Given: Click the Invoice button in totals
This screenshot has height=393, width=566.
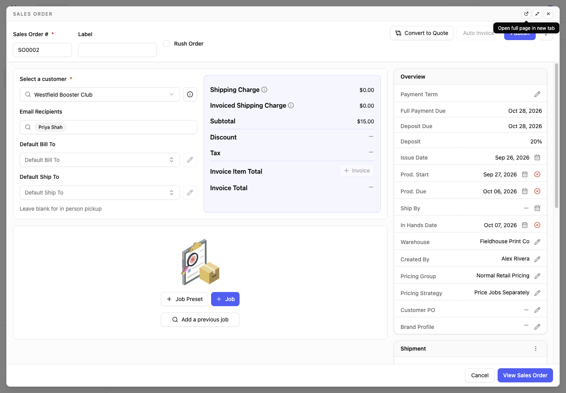Looking at the screenshot, I should (x=357, y=171).
